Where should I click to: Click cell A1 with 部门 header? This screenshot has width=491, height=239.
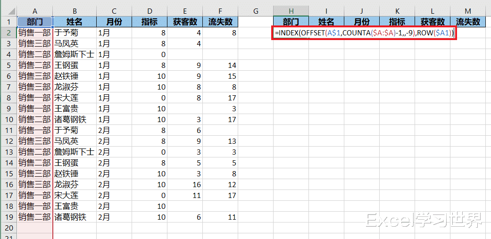point(35,22)
